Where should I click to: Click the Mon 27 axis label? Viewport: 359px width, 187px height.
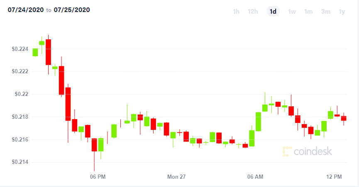pyautogui.click(x=176, y=177)
